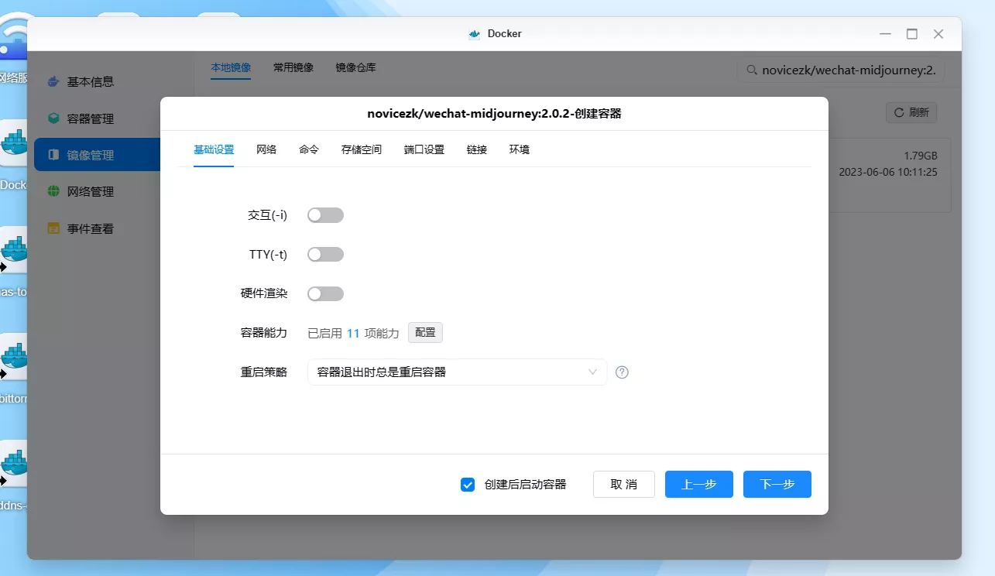Click the 配置 button for 容器能力

425,333
